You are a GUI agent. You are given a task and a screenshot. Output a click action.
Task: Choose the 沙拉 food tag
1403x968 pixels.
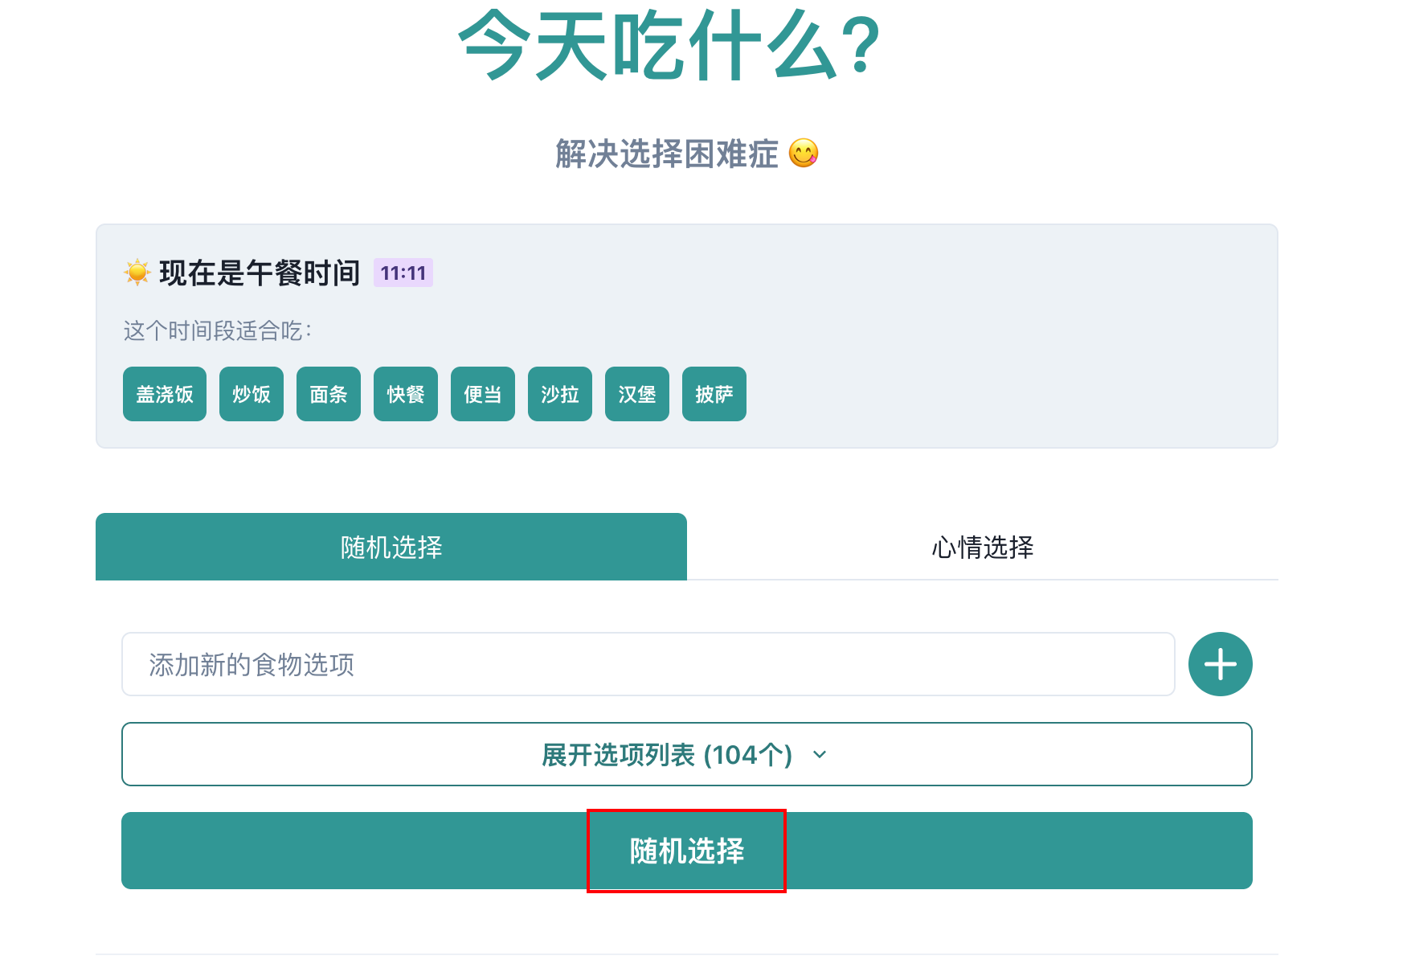560,394
